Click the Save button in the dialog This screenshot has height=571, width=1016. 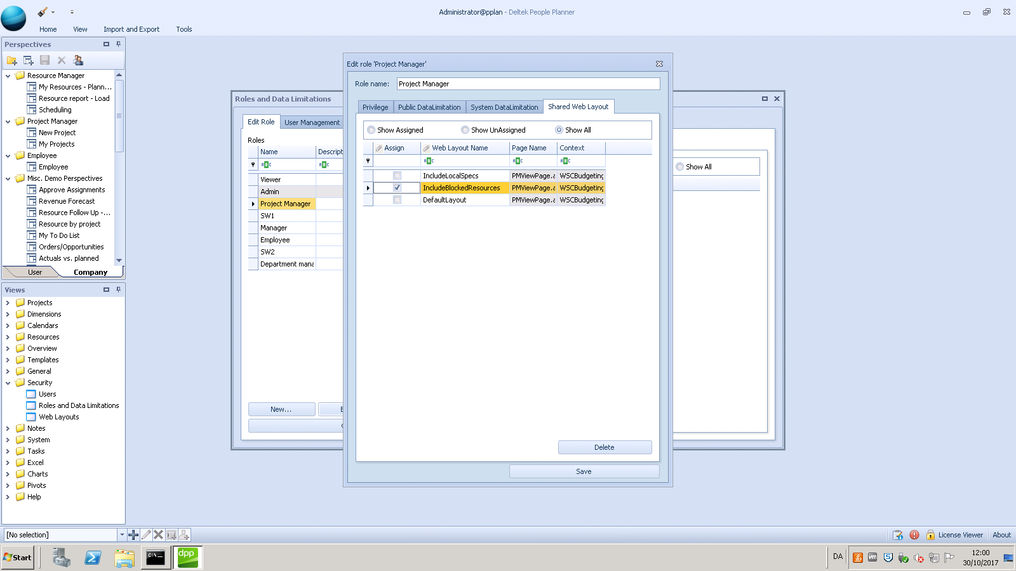584,471
